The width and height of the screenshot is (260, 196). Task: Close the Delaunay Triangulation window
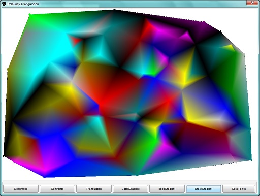tap(252, 3)
